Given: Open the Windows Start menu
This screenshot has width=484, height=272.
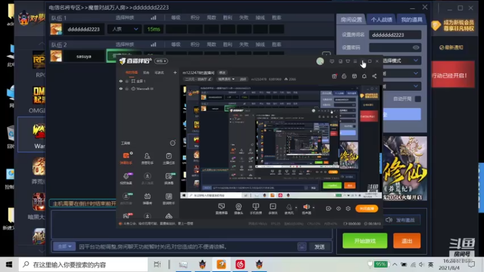Looking at the screenshot, I should [x=9, y=264].
